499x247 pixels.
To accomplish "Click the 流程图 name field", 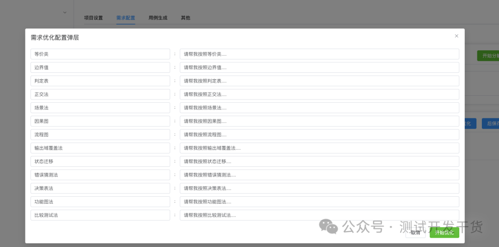I will 100,135.
